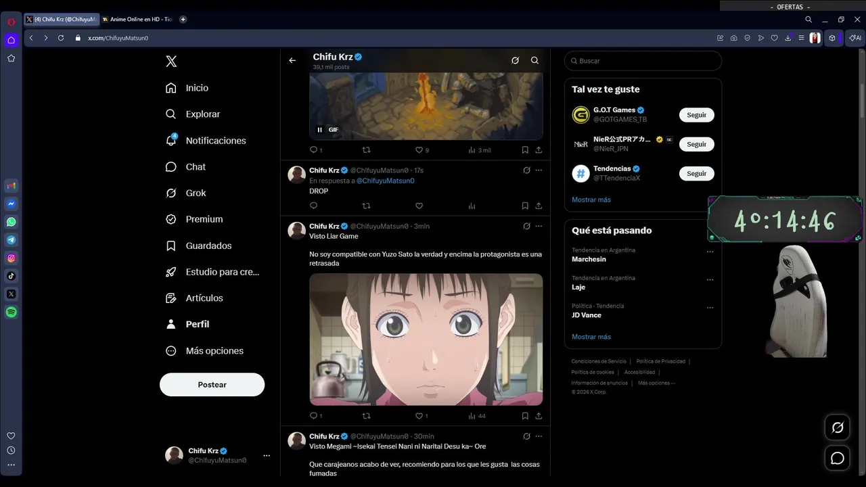Viewport: 866px width, 487px height.
Task: Click Grok icon in profile header
Action: pyautogui.click(x=515, y=60)
